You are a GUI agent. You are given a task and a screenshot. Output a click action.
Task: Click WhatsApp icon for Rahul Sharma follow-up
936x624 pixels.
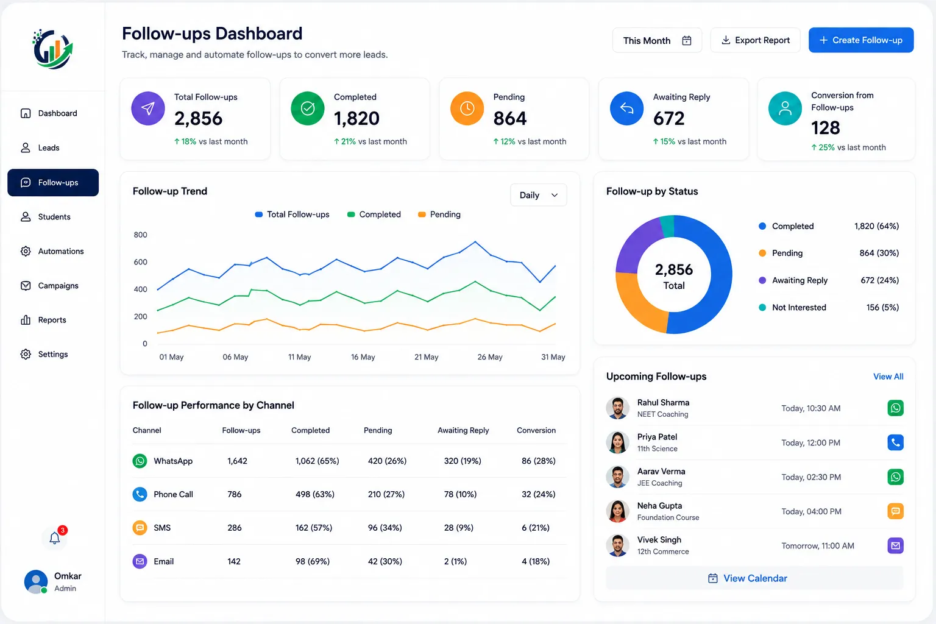(895, 408)
